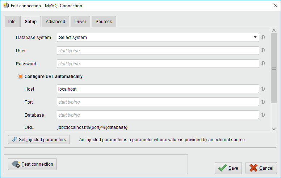Image resolution: width=281 pixels, height=178 pixels.
Task: Go to the Driver tab
Action: (80, 22)
